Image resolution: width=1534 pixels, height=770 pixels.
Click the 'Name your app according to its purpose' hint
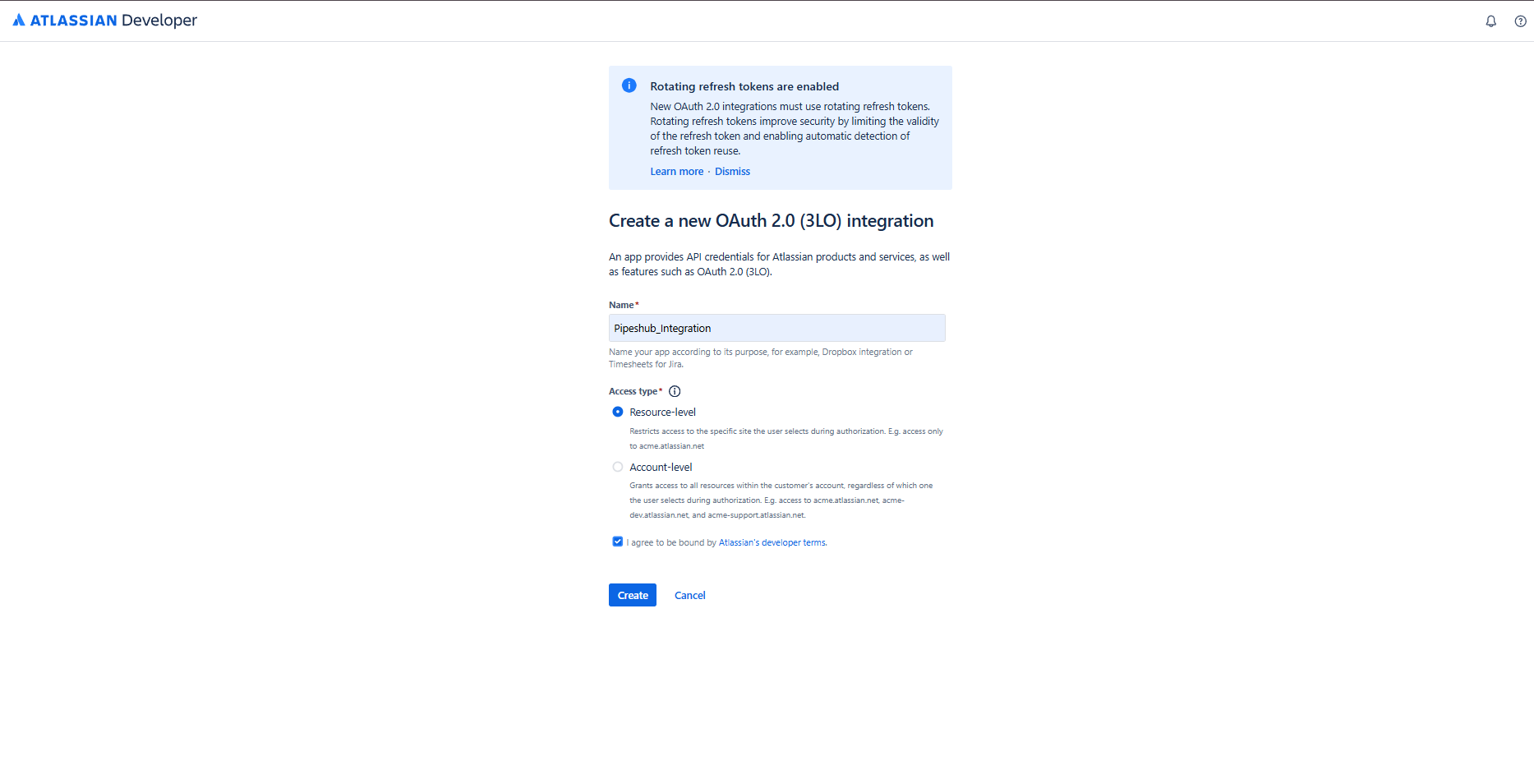point(761,358)
